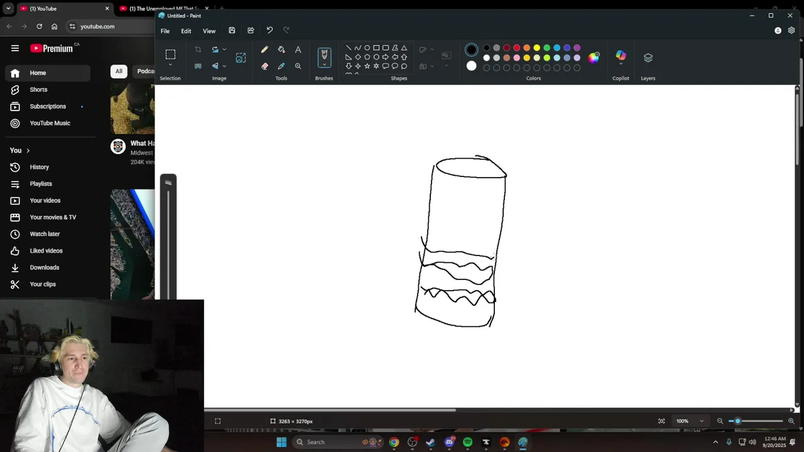Select the Eraser tool
804x452 pixels.
coord(264,66)
